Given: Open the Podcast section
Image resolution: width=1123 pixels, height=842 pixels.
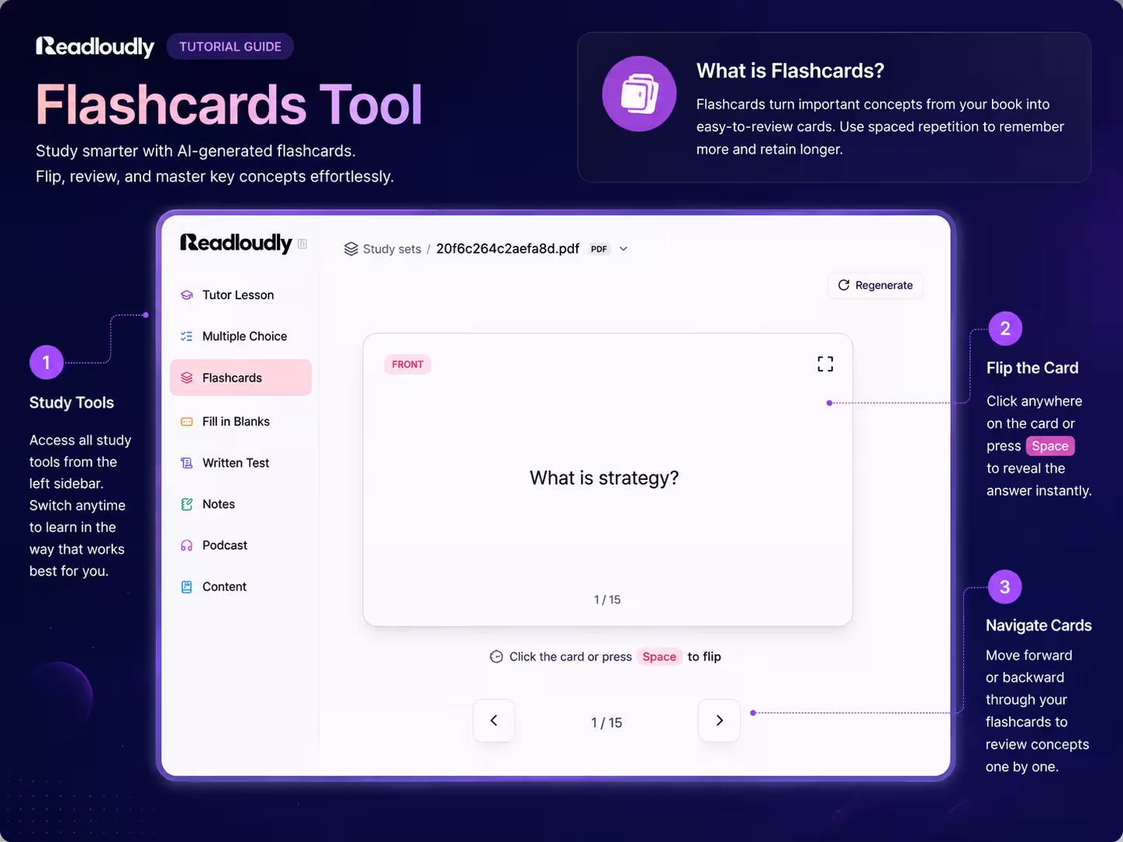Looking at the screenshot, I should pyautogui.click(x=240, y=545).
